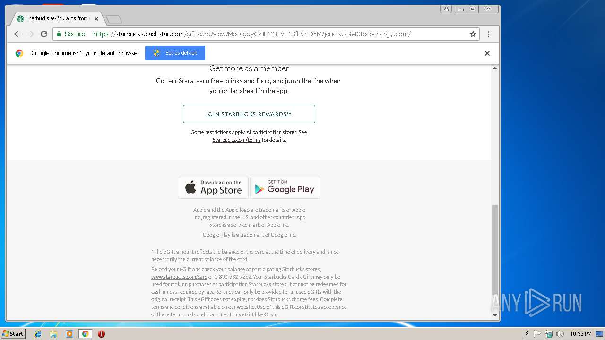
Task: Open the Chrome user profile icon
Action: pyautogui.click(x=446, y=9)
